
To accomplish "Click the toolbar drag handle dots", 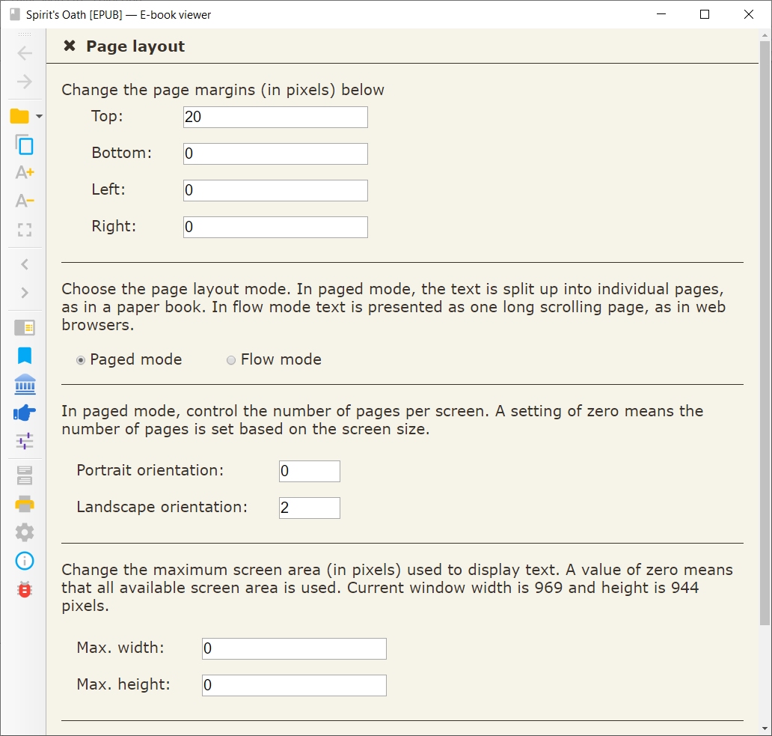I will 25,34.
